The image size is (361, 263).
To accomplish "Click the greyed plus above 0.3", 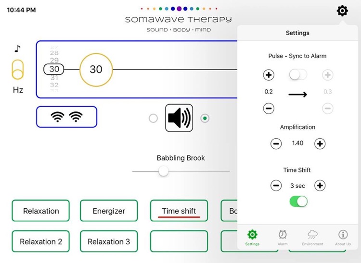I will pyautogui.click(x=328, y=75).
